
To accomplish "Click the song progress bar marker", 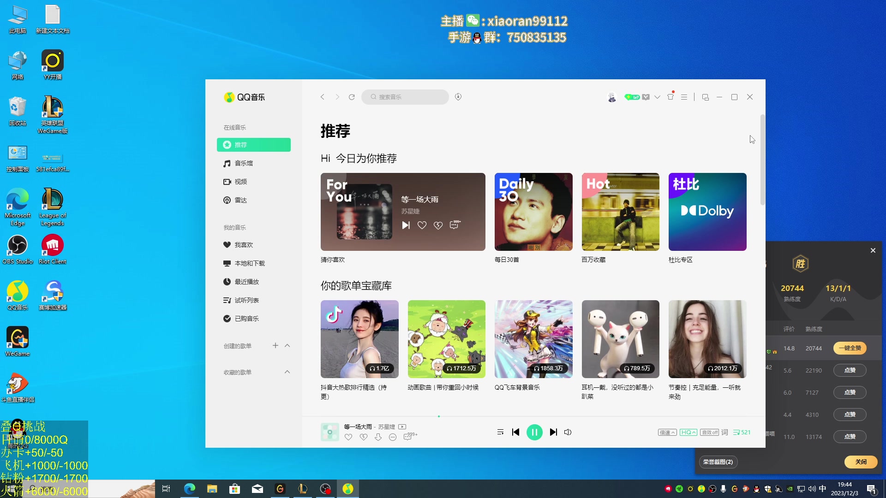I will [439, 416].
